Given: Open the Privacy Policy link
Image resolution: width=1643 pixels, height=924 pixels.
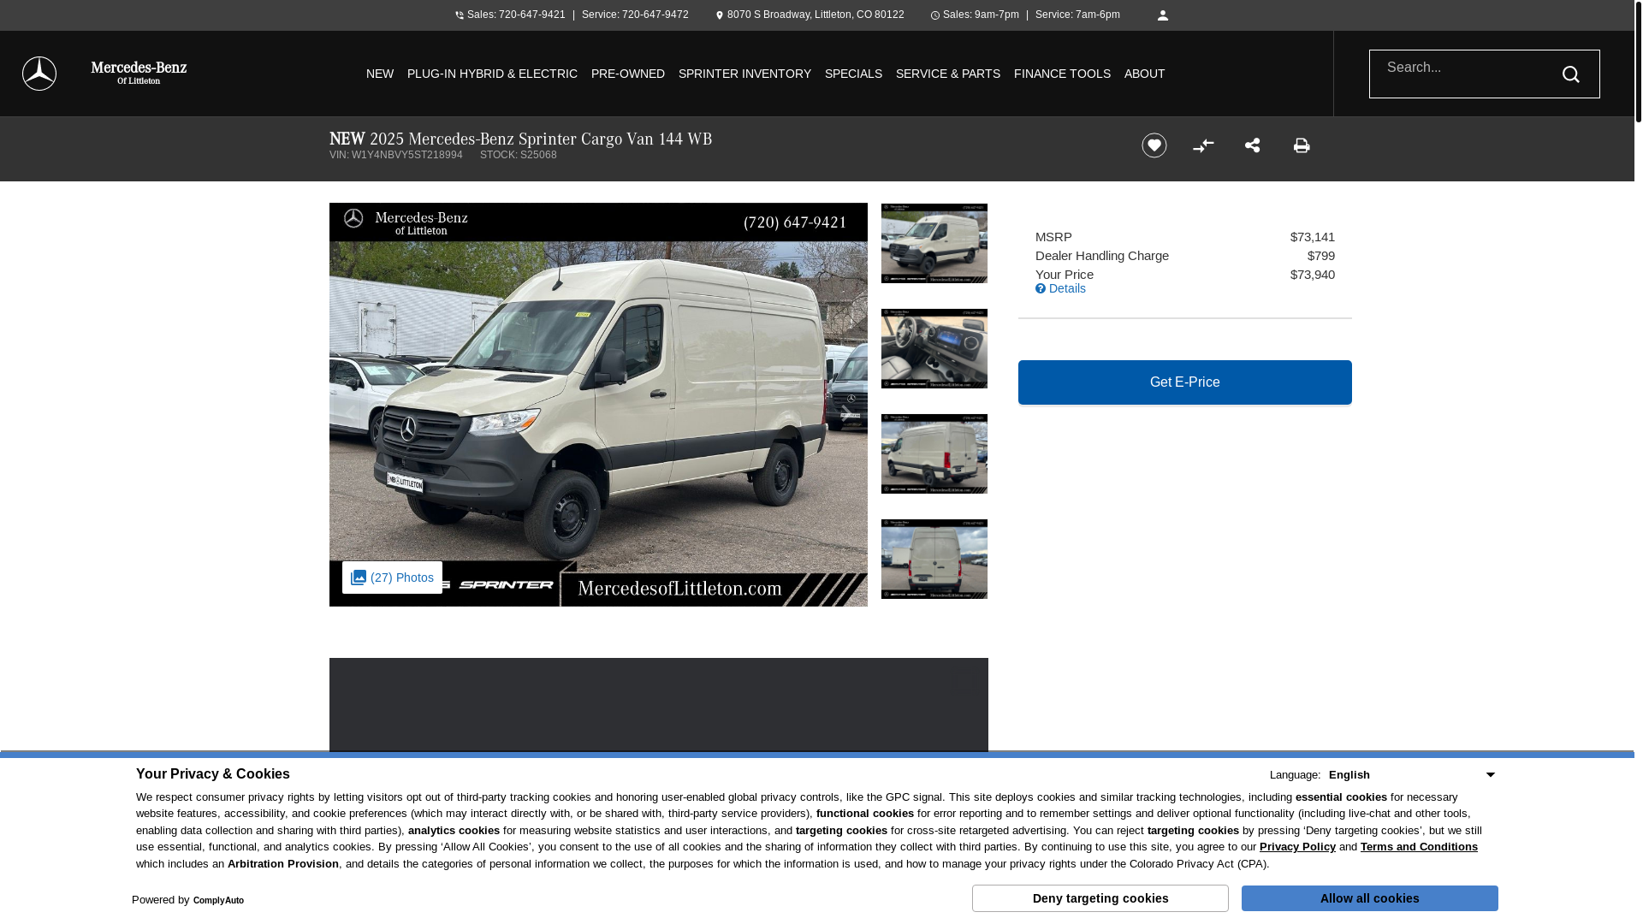Looking at the screenshot, I should [x=1297, y=847].
